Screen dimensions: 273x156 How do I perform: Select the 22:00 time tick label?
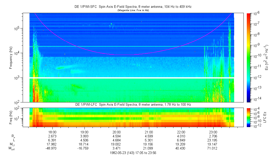click(181, 132)
